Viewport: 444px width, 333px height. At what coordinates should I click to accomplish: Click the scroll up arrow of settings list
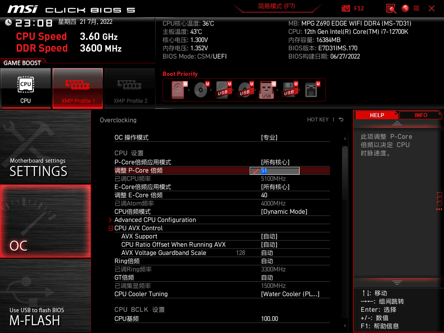point(345,138)
